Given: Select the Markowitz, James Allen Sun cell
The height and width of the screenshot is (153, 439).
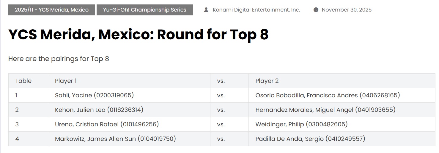Looking at the screenshot, I should (129, 139).
